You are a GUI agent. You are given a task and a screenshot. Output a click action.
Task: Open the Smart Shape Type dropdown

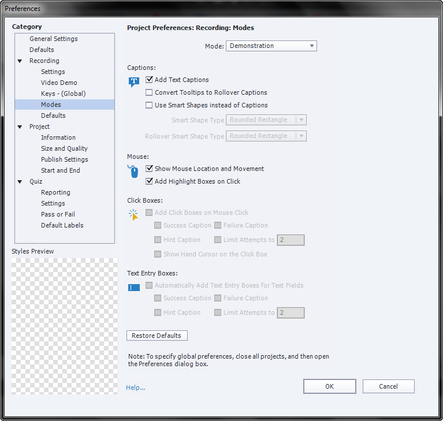[266, 120]
